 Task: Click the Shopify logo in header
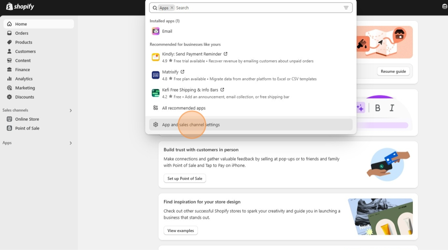coord(20,7)
